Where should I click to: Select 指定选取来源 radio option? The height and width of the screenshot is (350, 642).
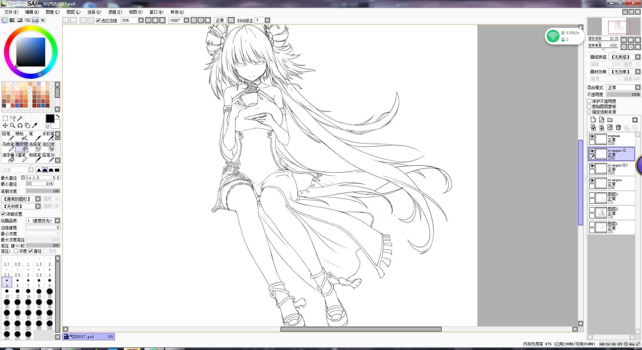[x=590, y=112]
